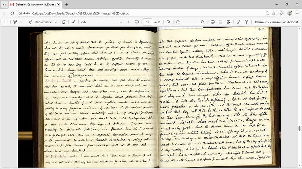Image resolution: width=302 pixels, height=169 pixels.
Task: Click the scrollbar up arrow
Action: tap(299, 29)
